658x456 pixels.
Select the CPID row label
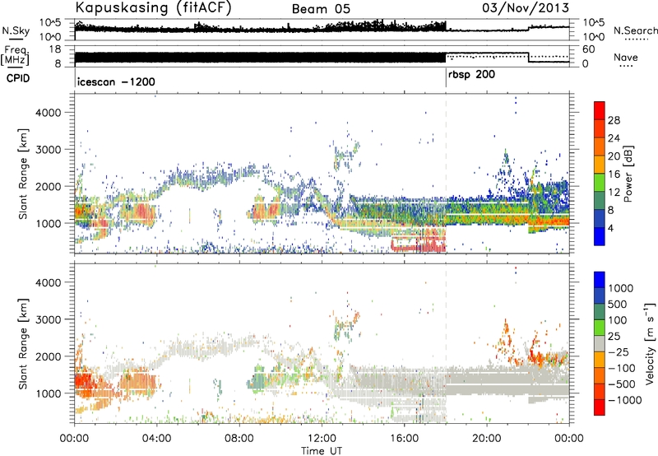pyautogui.click(x=18, y=78)
